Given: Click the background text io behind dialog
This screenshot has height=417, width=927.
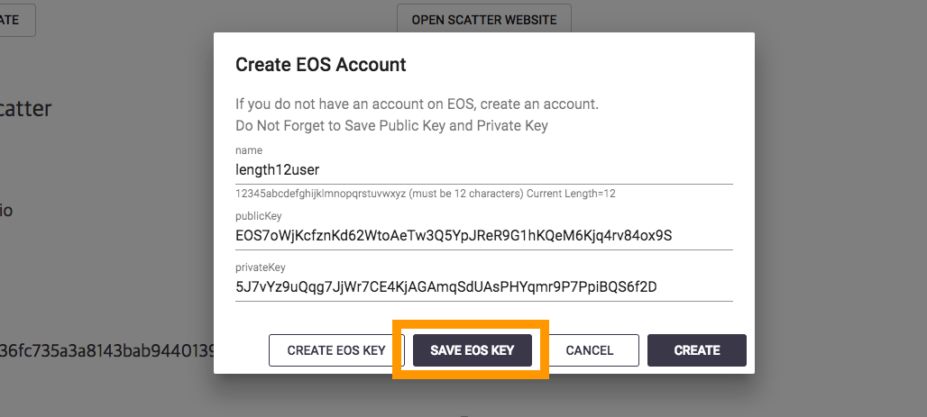Looking at the screenshot, I should [6, 210].
